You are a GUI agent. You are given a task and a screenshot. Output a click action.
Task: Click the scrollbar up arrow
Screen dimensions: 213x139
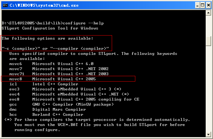209,13
